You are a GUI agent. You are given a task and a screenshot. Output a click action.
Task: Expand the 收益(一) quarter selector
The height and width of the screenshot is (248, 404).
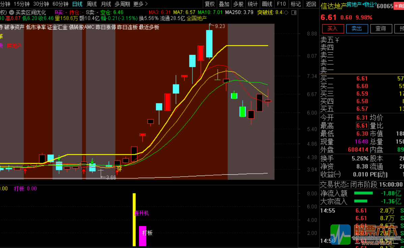330,174
